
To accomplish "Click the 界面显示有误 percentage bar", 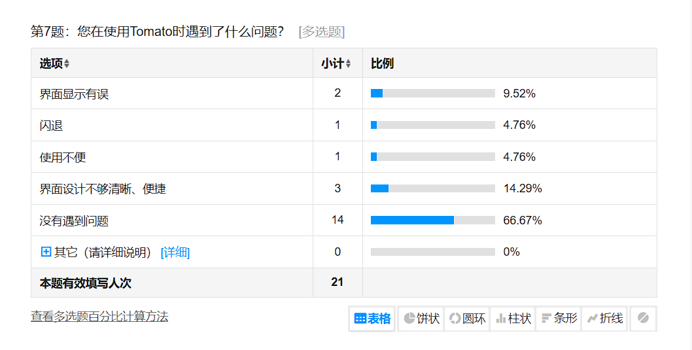I will pos(432,94).
